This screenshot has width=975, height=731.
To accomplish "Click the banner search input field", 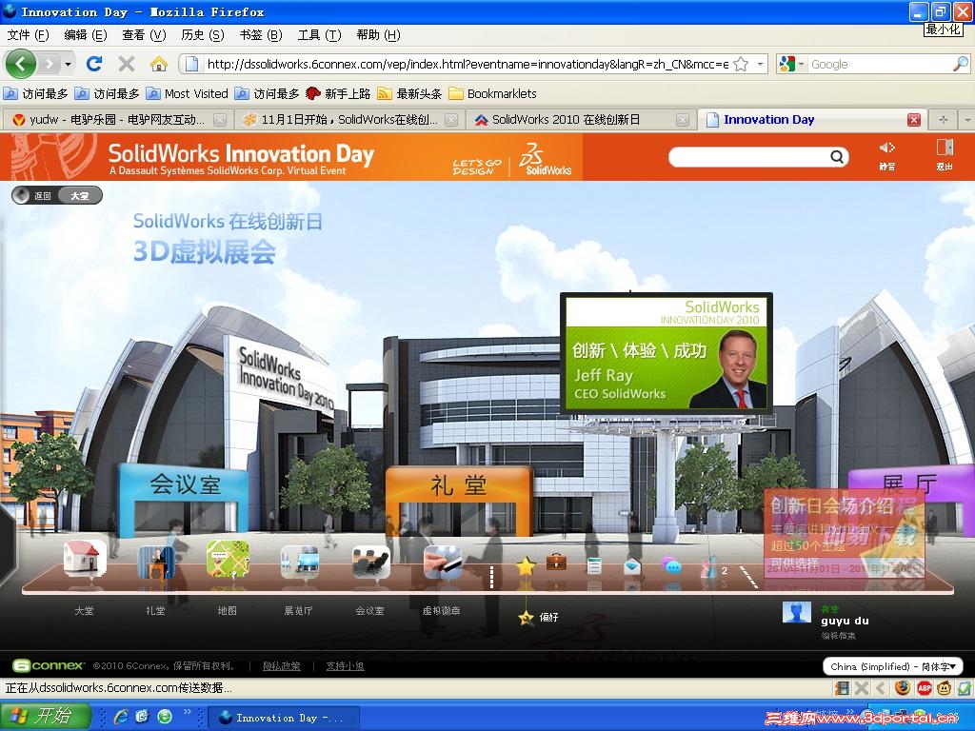I will click(x=749, y=157).
